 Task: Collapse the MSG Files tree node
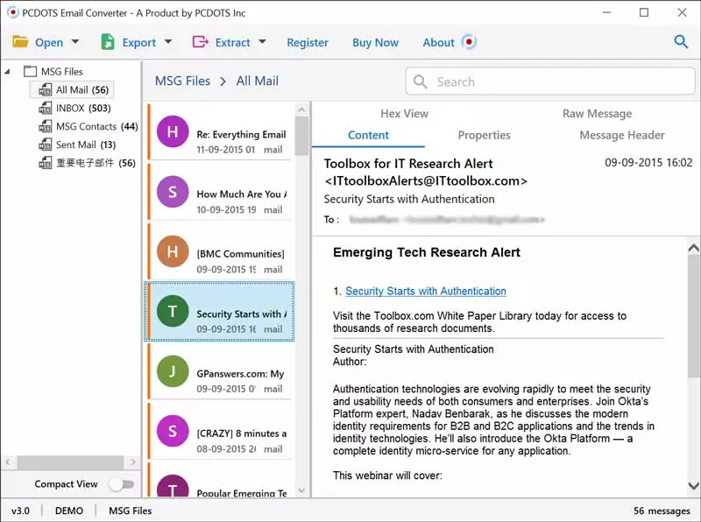click(x=7, y=72)
